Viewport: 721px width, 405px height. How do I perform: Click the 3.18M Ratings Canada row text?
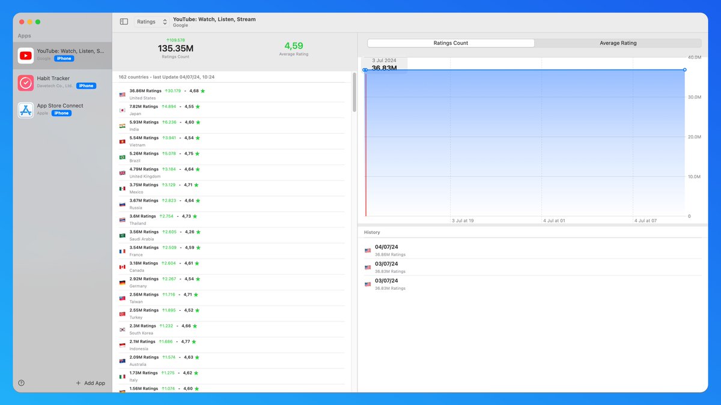click(144, 263)
